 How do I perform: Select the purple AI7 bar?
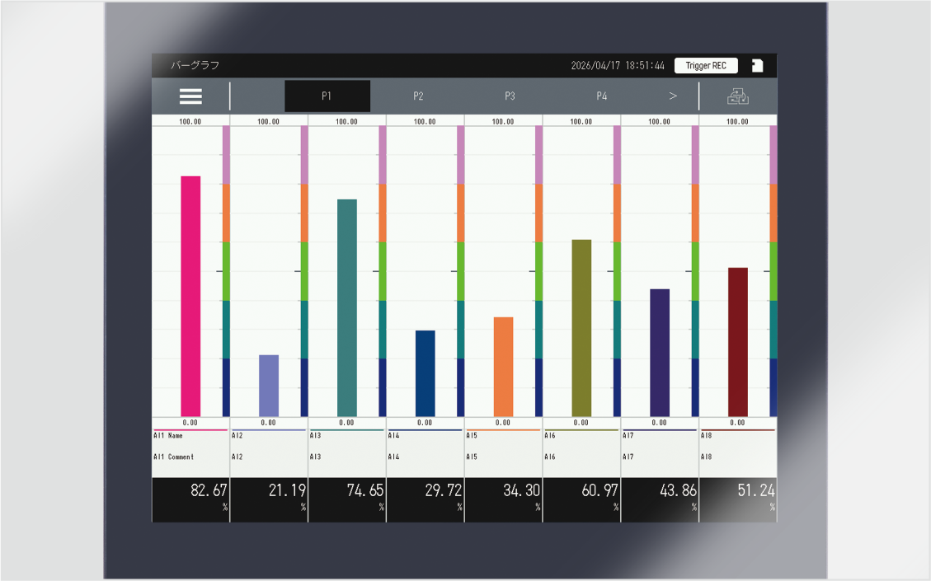[660, 353]
